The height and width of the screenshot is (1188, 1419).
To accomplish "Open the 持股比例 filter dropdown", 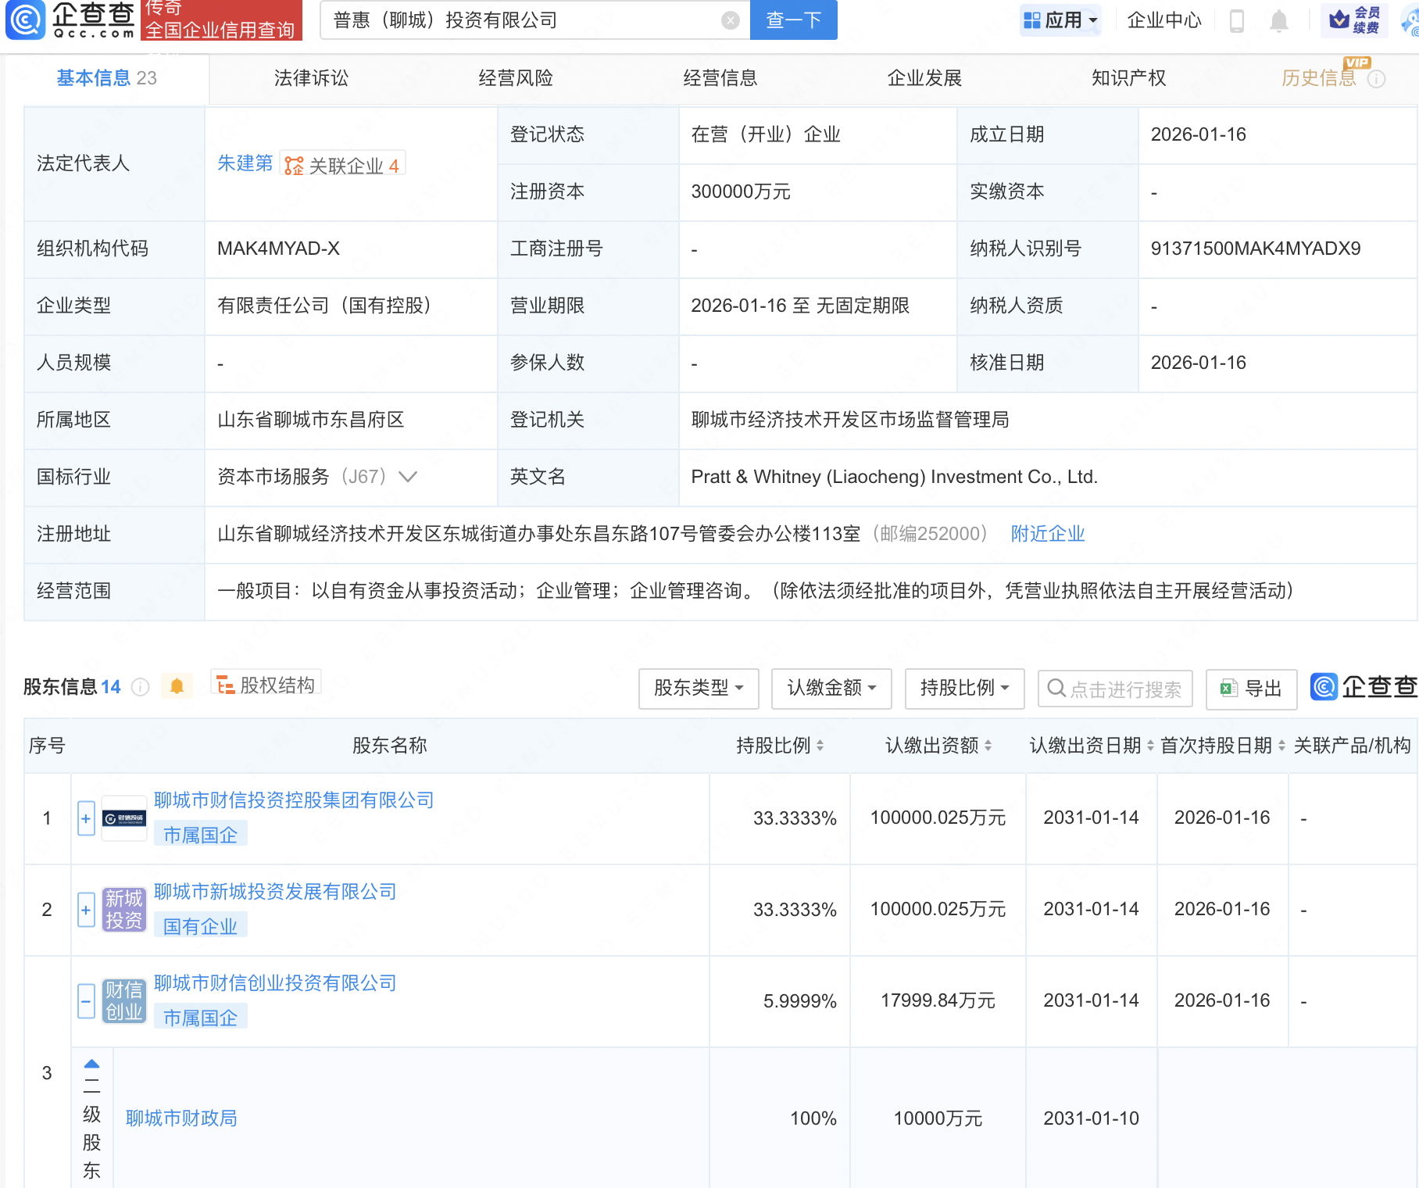I will [963, 689].
